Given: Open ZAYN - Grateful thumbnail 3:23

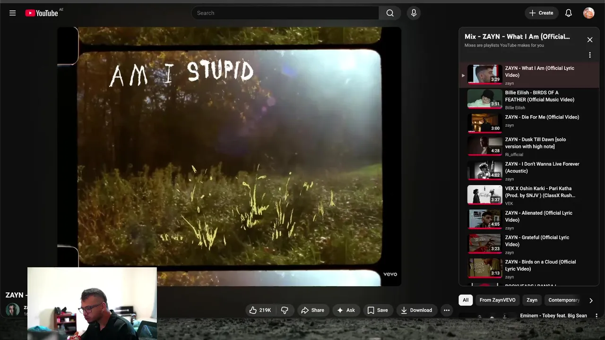Looking at the screenshot, I should coord(484,244).
